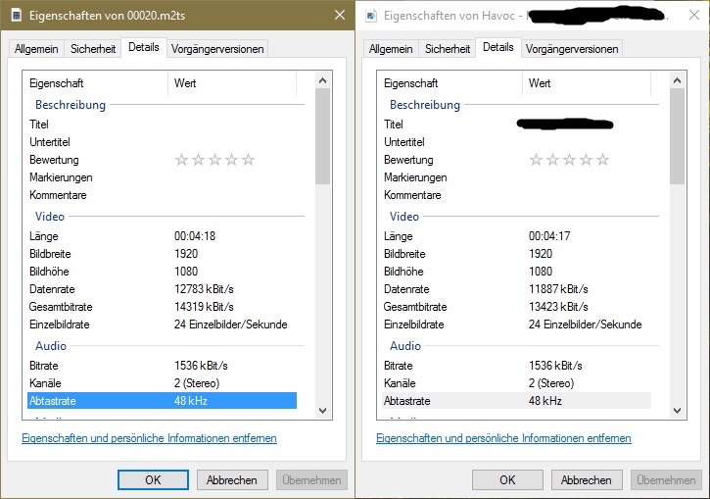Click the file icon in Havoc properties title bar
The height and width of the screenshot is (499, 710).
pos(371,16)
